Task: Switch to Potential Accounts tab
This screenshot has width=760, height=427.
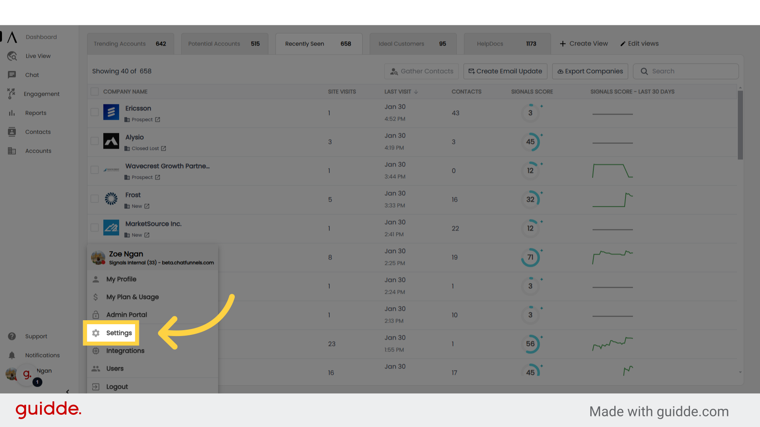Action: pyautogui.click(x=224, y=44)
